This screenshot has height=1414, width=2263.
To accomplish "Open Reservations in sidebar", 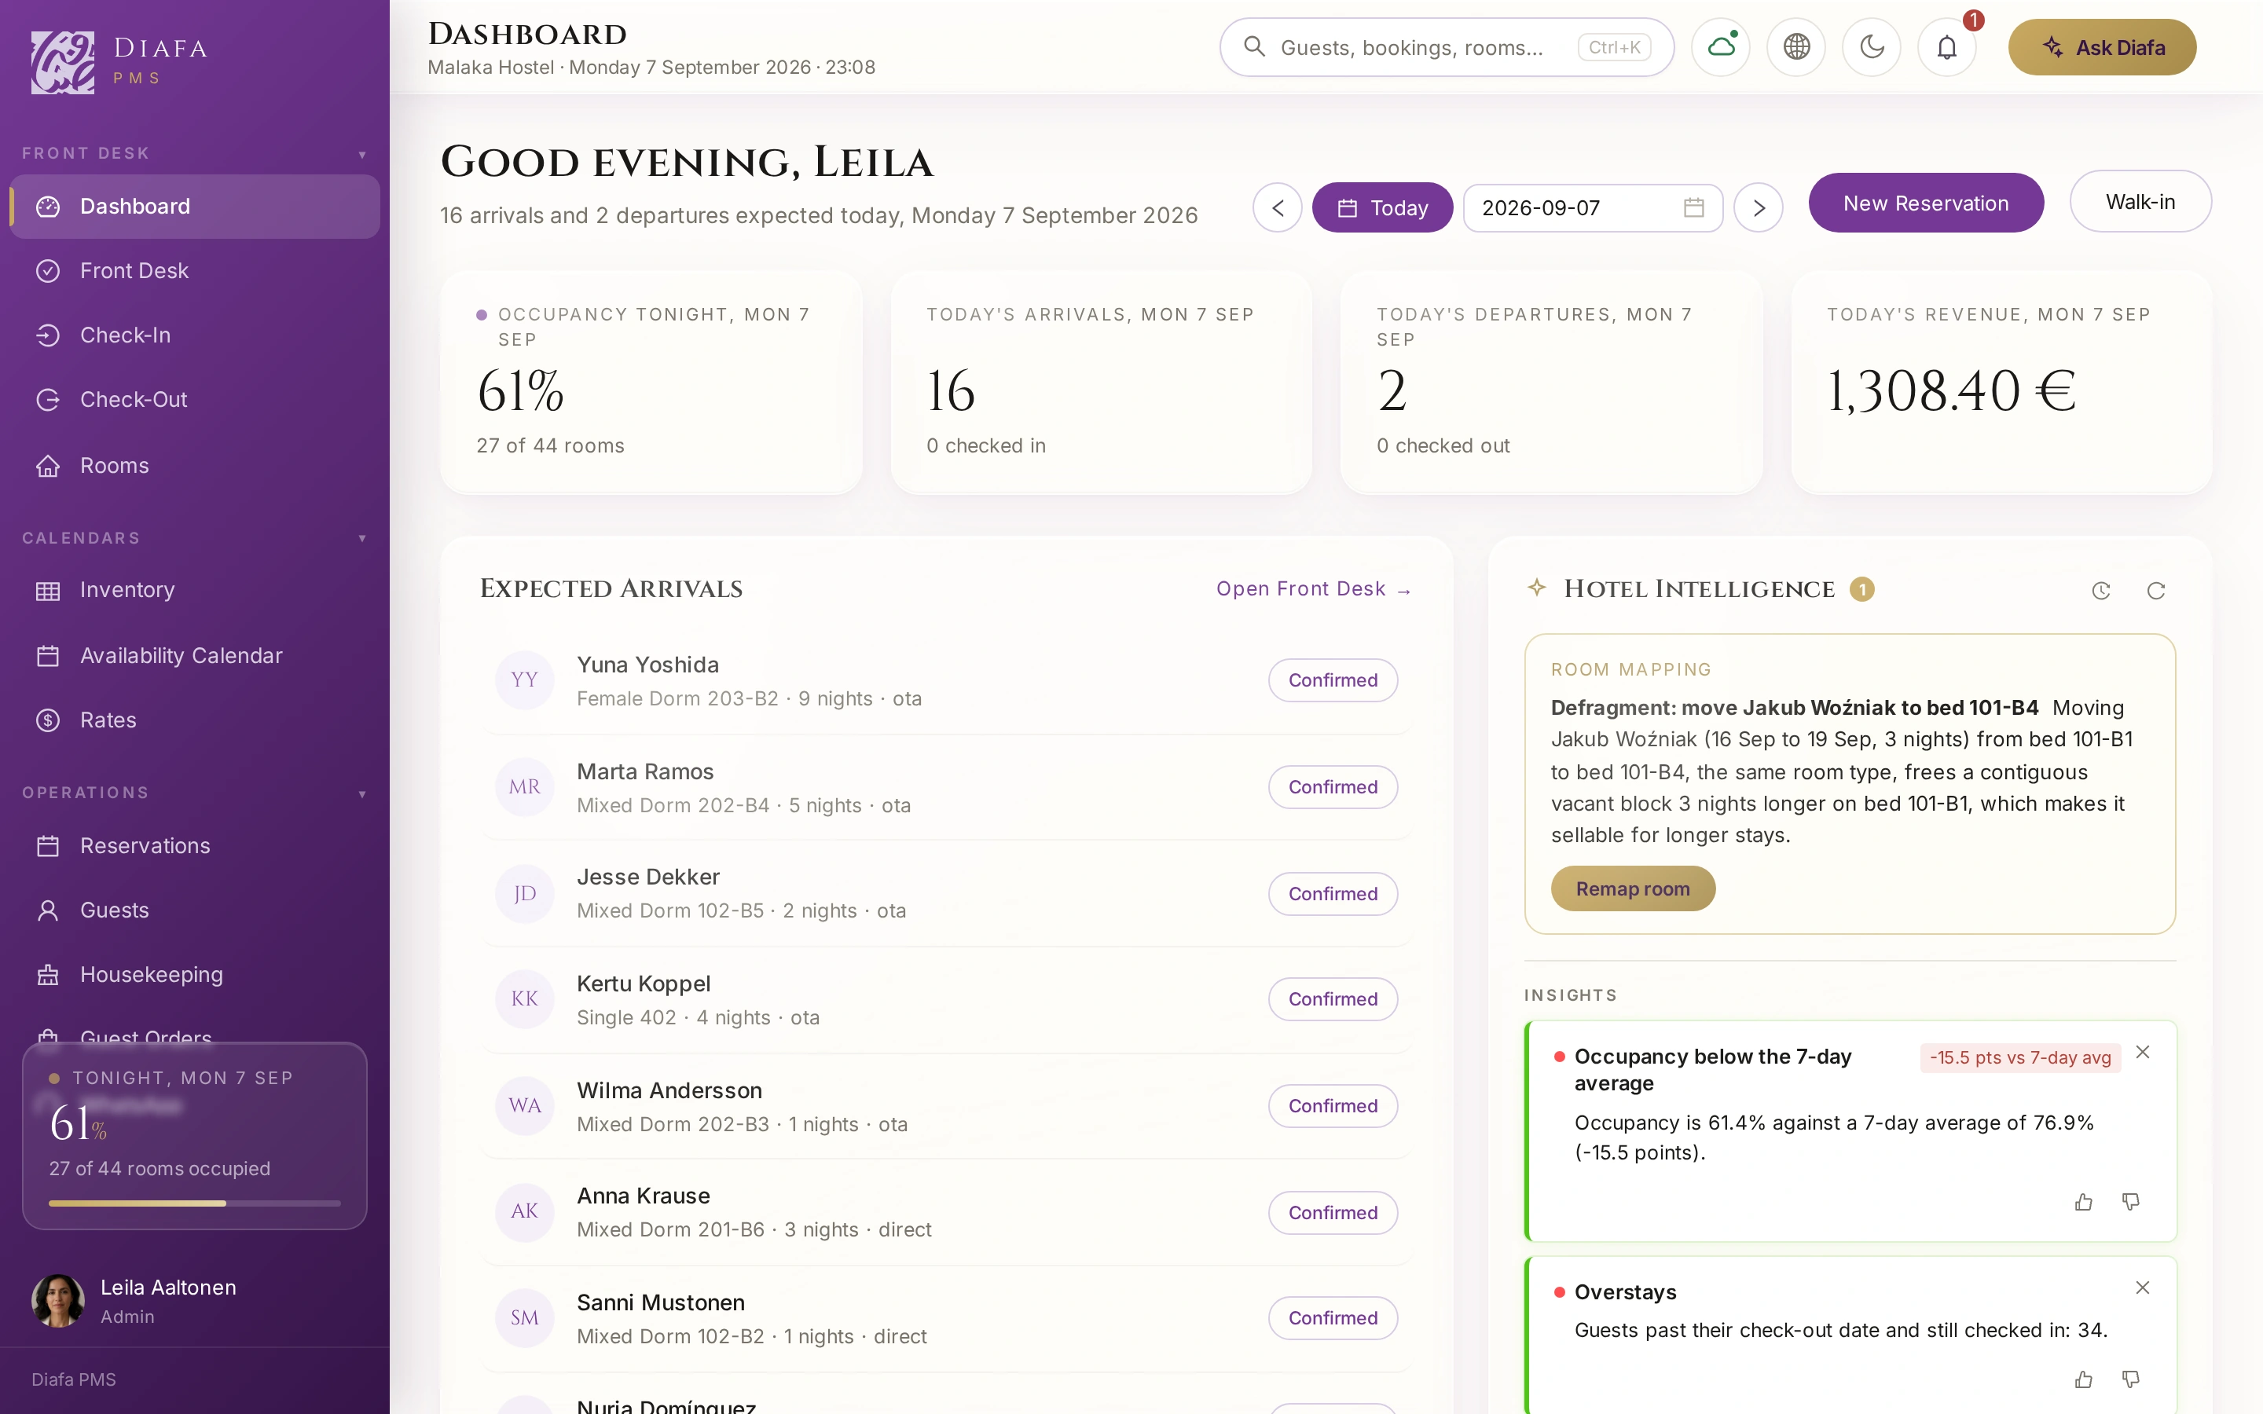I will coord(195,845).
